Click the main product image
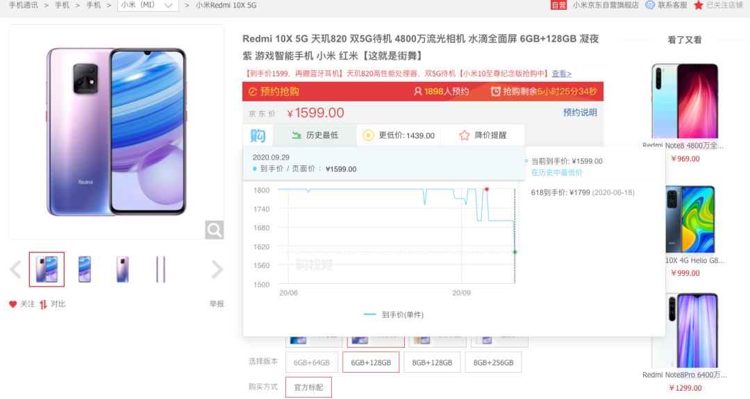 pyautogui.click(x=116, y=132)
